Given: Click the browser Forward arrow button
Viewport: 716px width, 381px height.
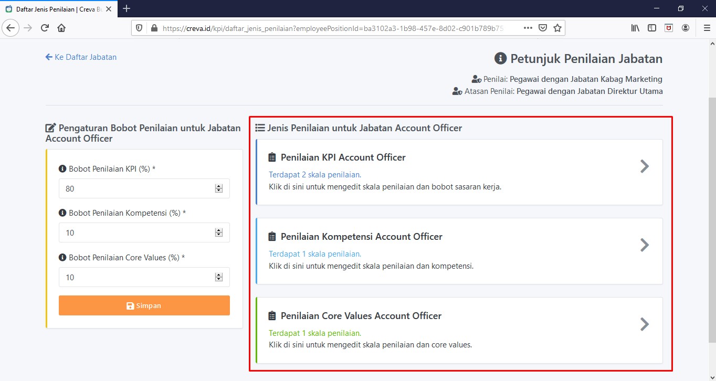Looking at the screenshot, I should point(28,28).
